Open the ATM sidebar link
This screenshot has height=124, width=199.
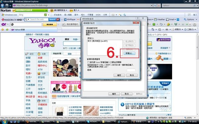tap(40, 69)
